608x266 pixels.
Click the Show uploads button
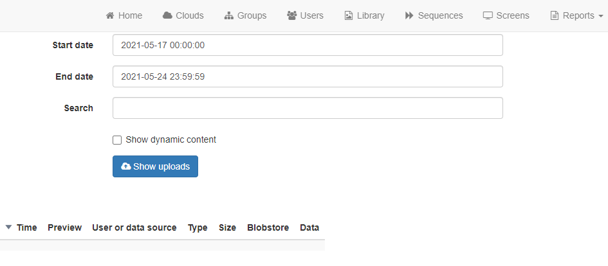pos(156,166)
